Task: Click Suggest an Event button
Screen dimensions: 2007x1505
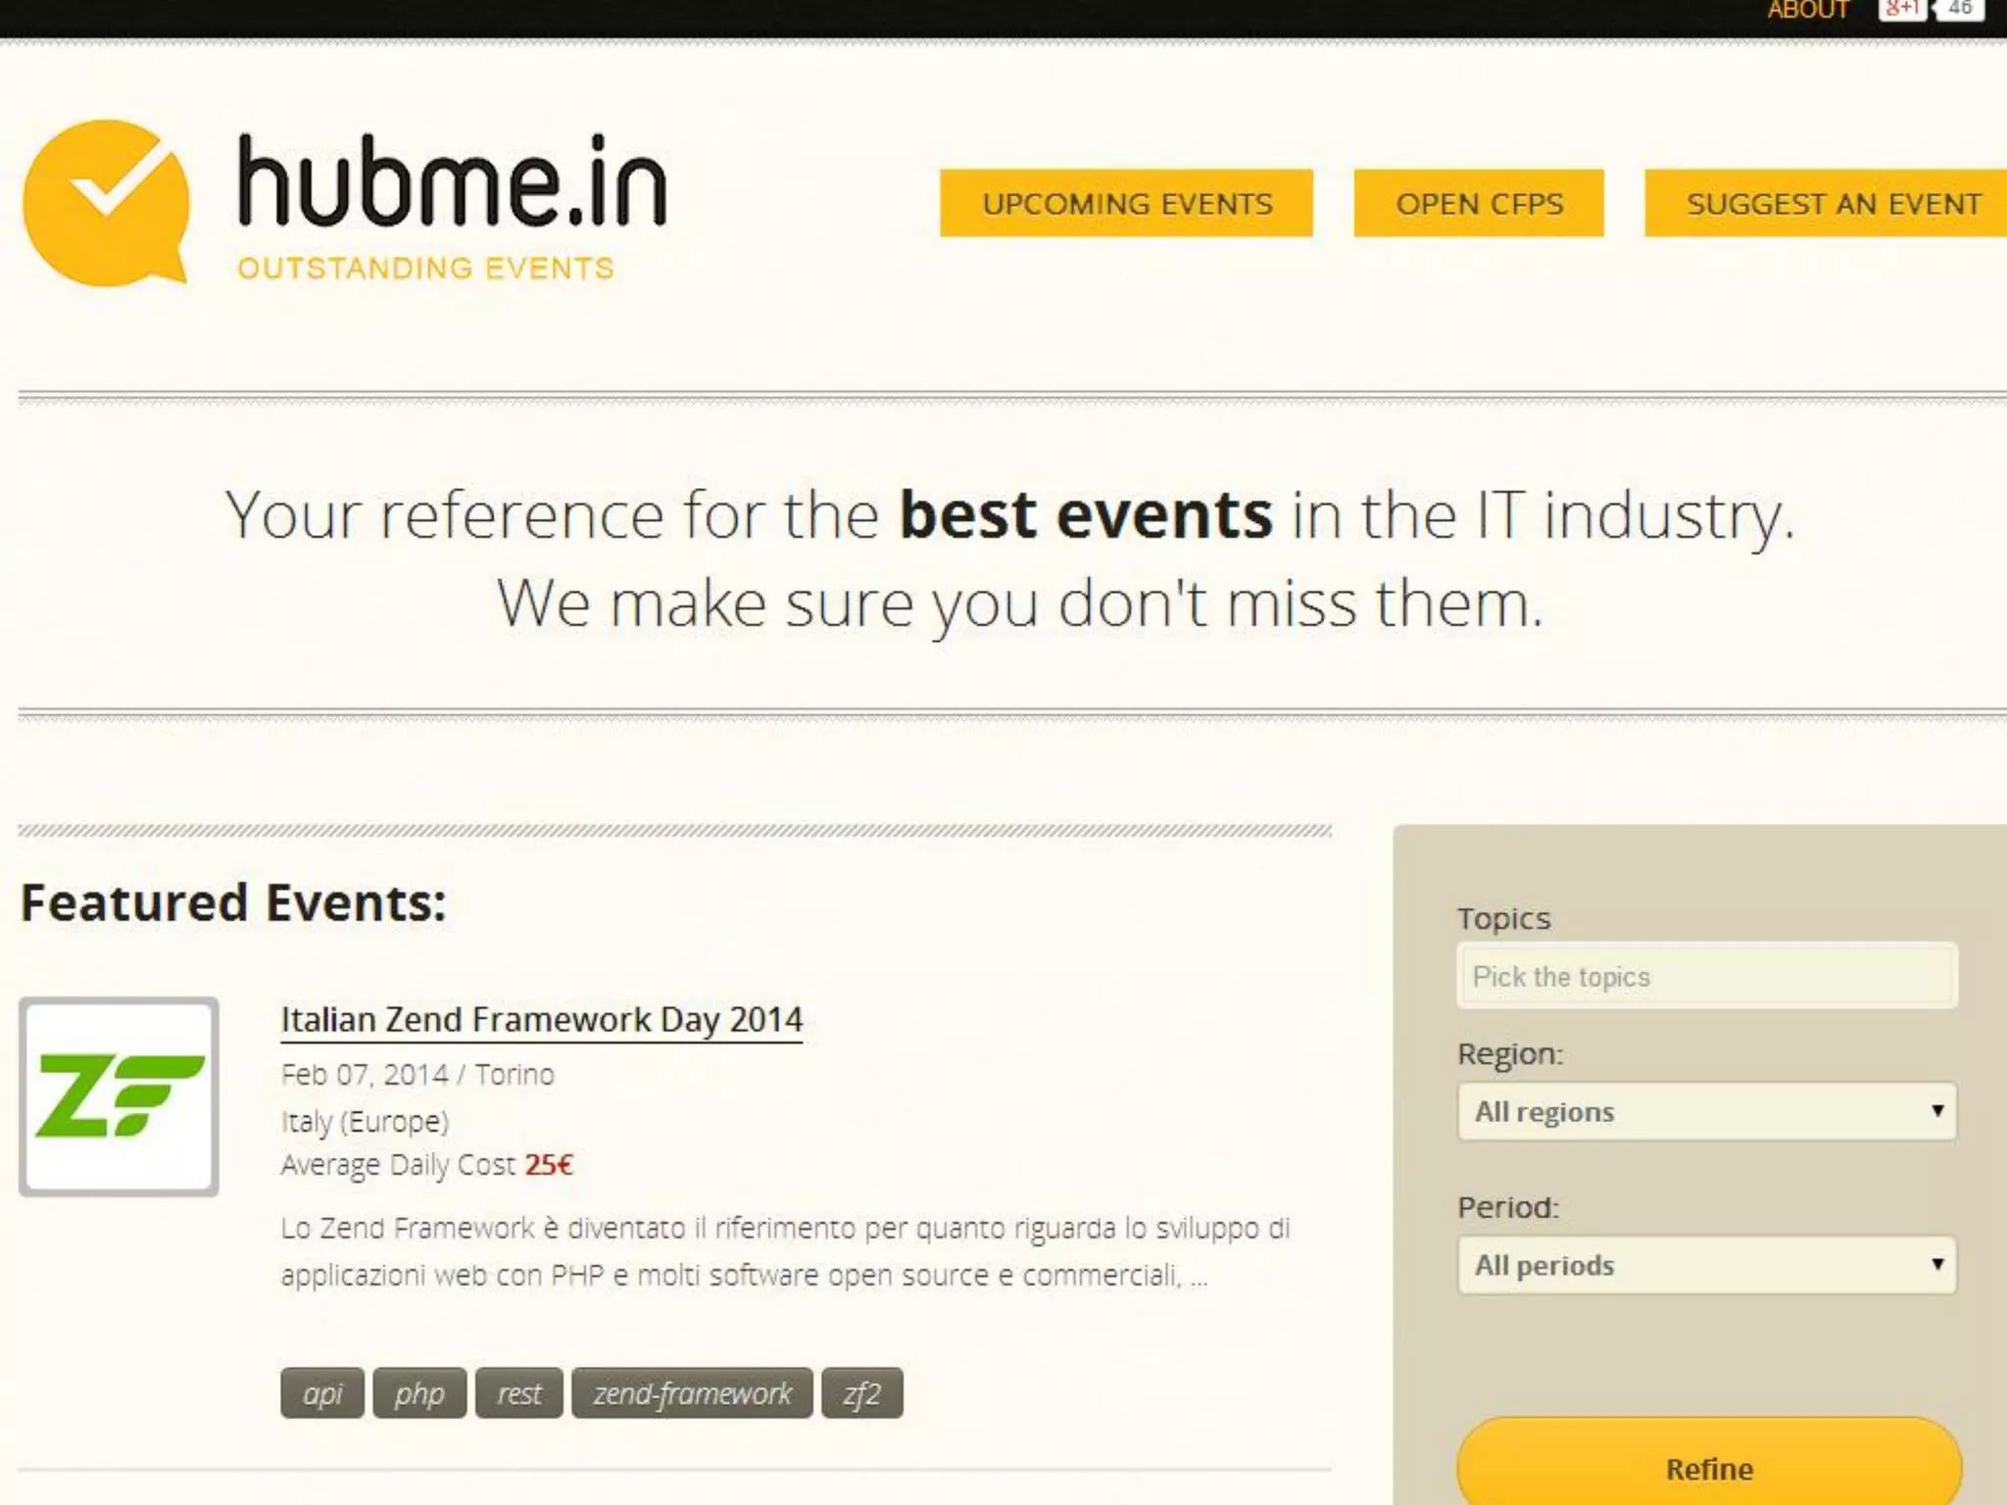Action: tap(1831, 203)
